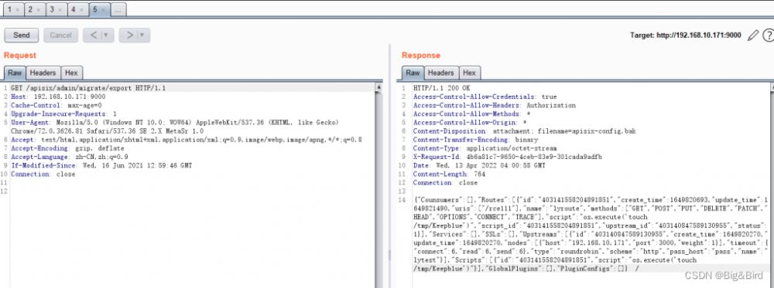Click the Response scrollbar up arrow
The height and width of the screenshot is (288, 774).
[771, 87]
